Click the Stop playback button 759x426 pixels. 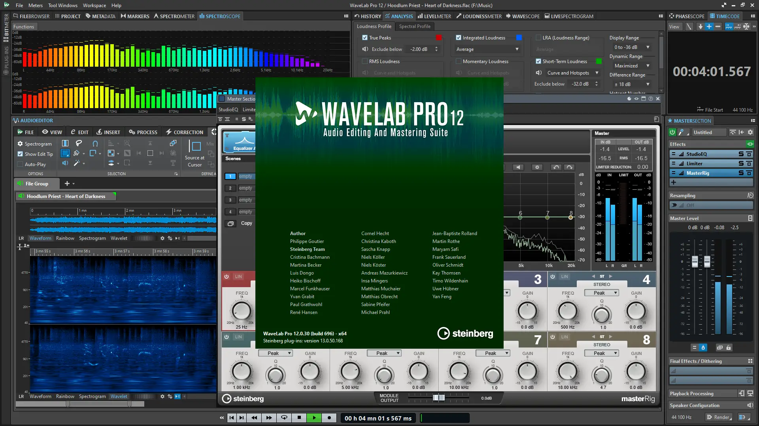pyautogui.click(x=299, y=418)
